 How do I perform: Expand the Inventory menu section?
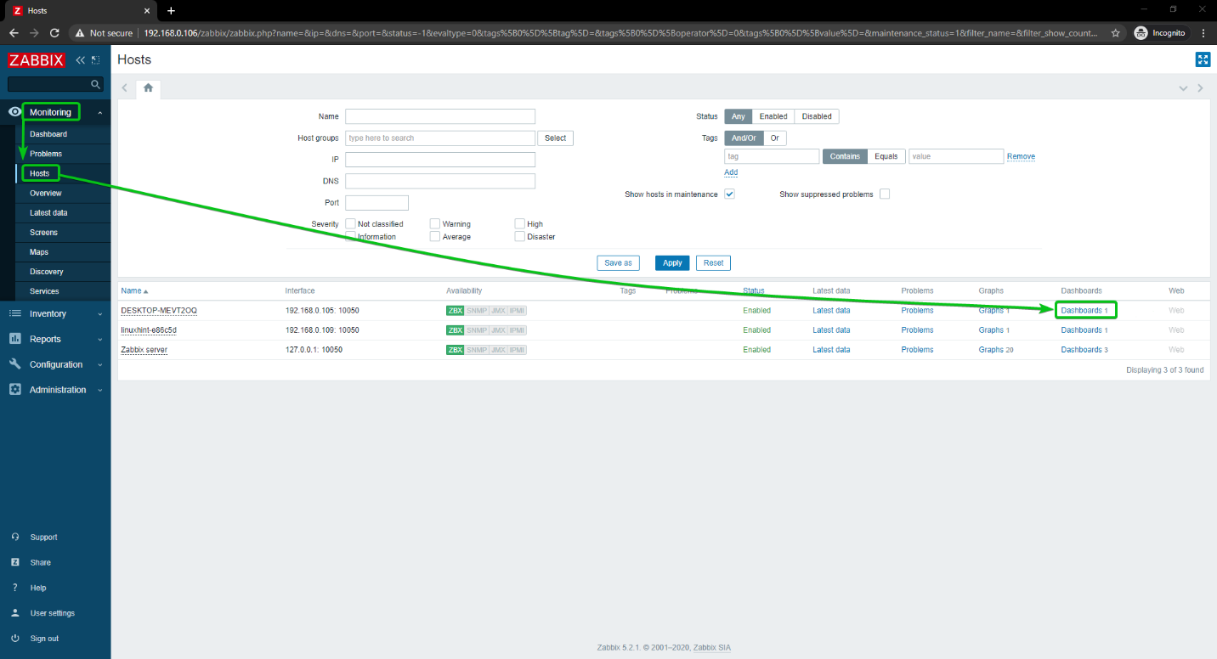[99, 313]
